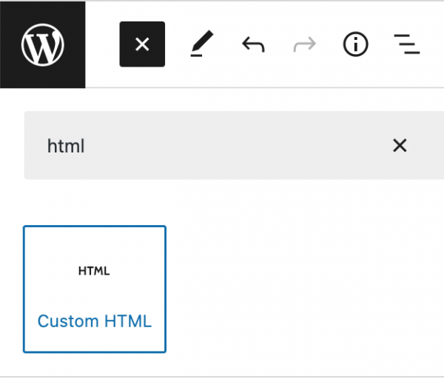Image resolution: width=444 pixels, height=379 pixels.
Task: Redo the reverted change
Action: click(x=304, y=44)
